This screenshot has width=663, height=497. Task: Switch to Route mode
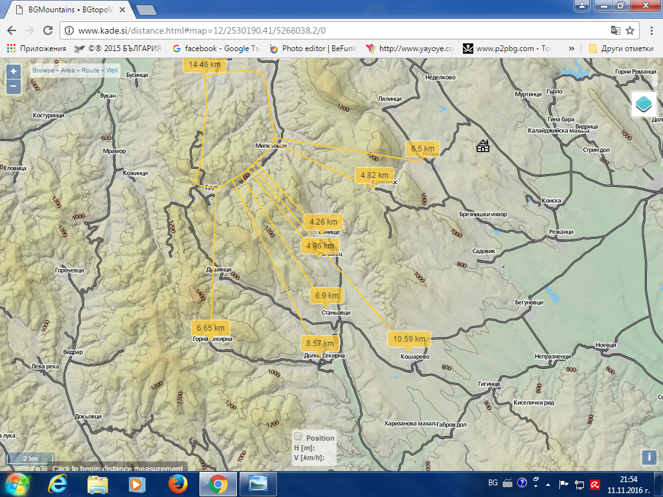pyautogui.click(x=90, y=70)
